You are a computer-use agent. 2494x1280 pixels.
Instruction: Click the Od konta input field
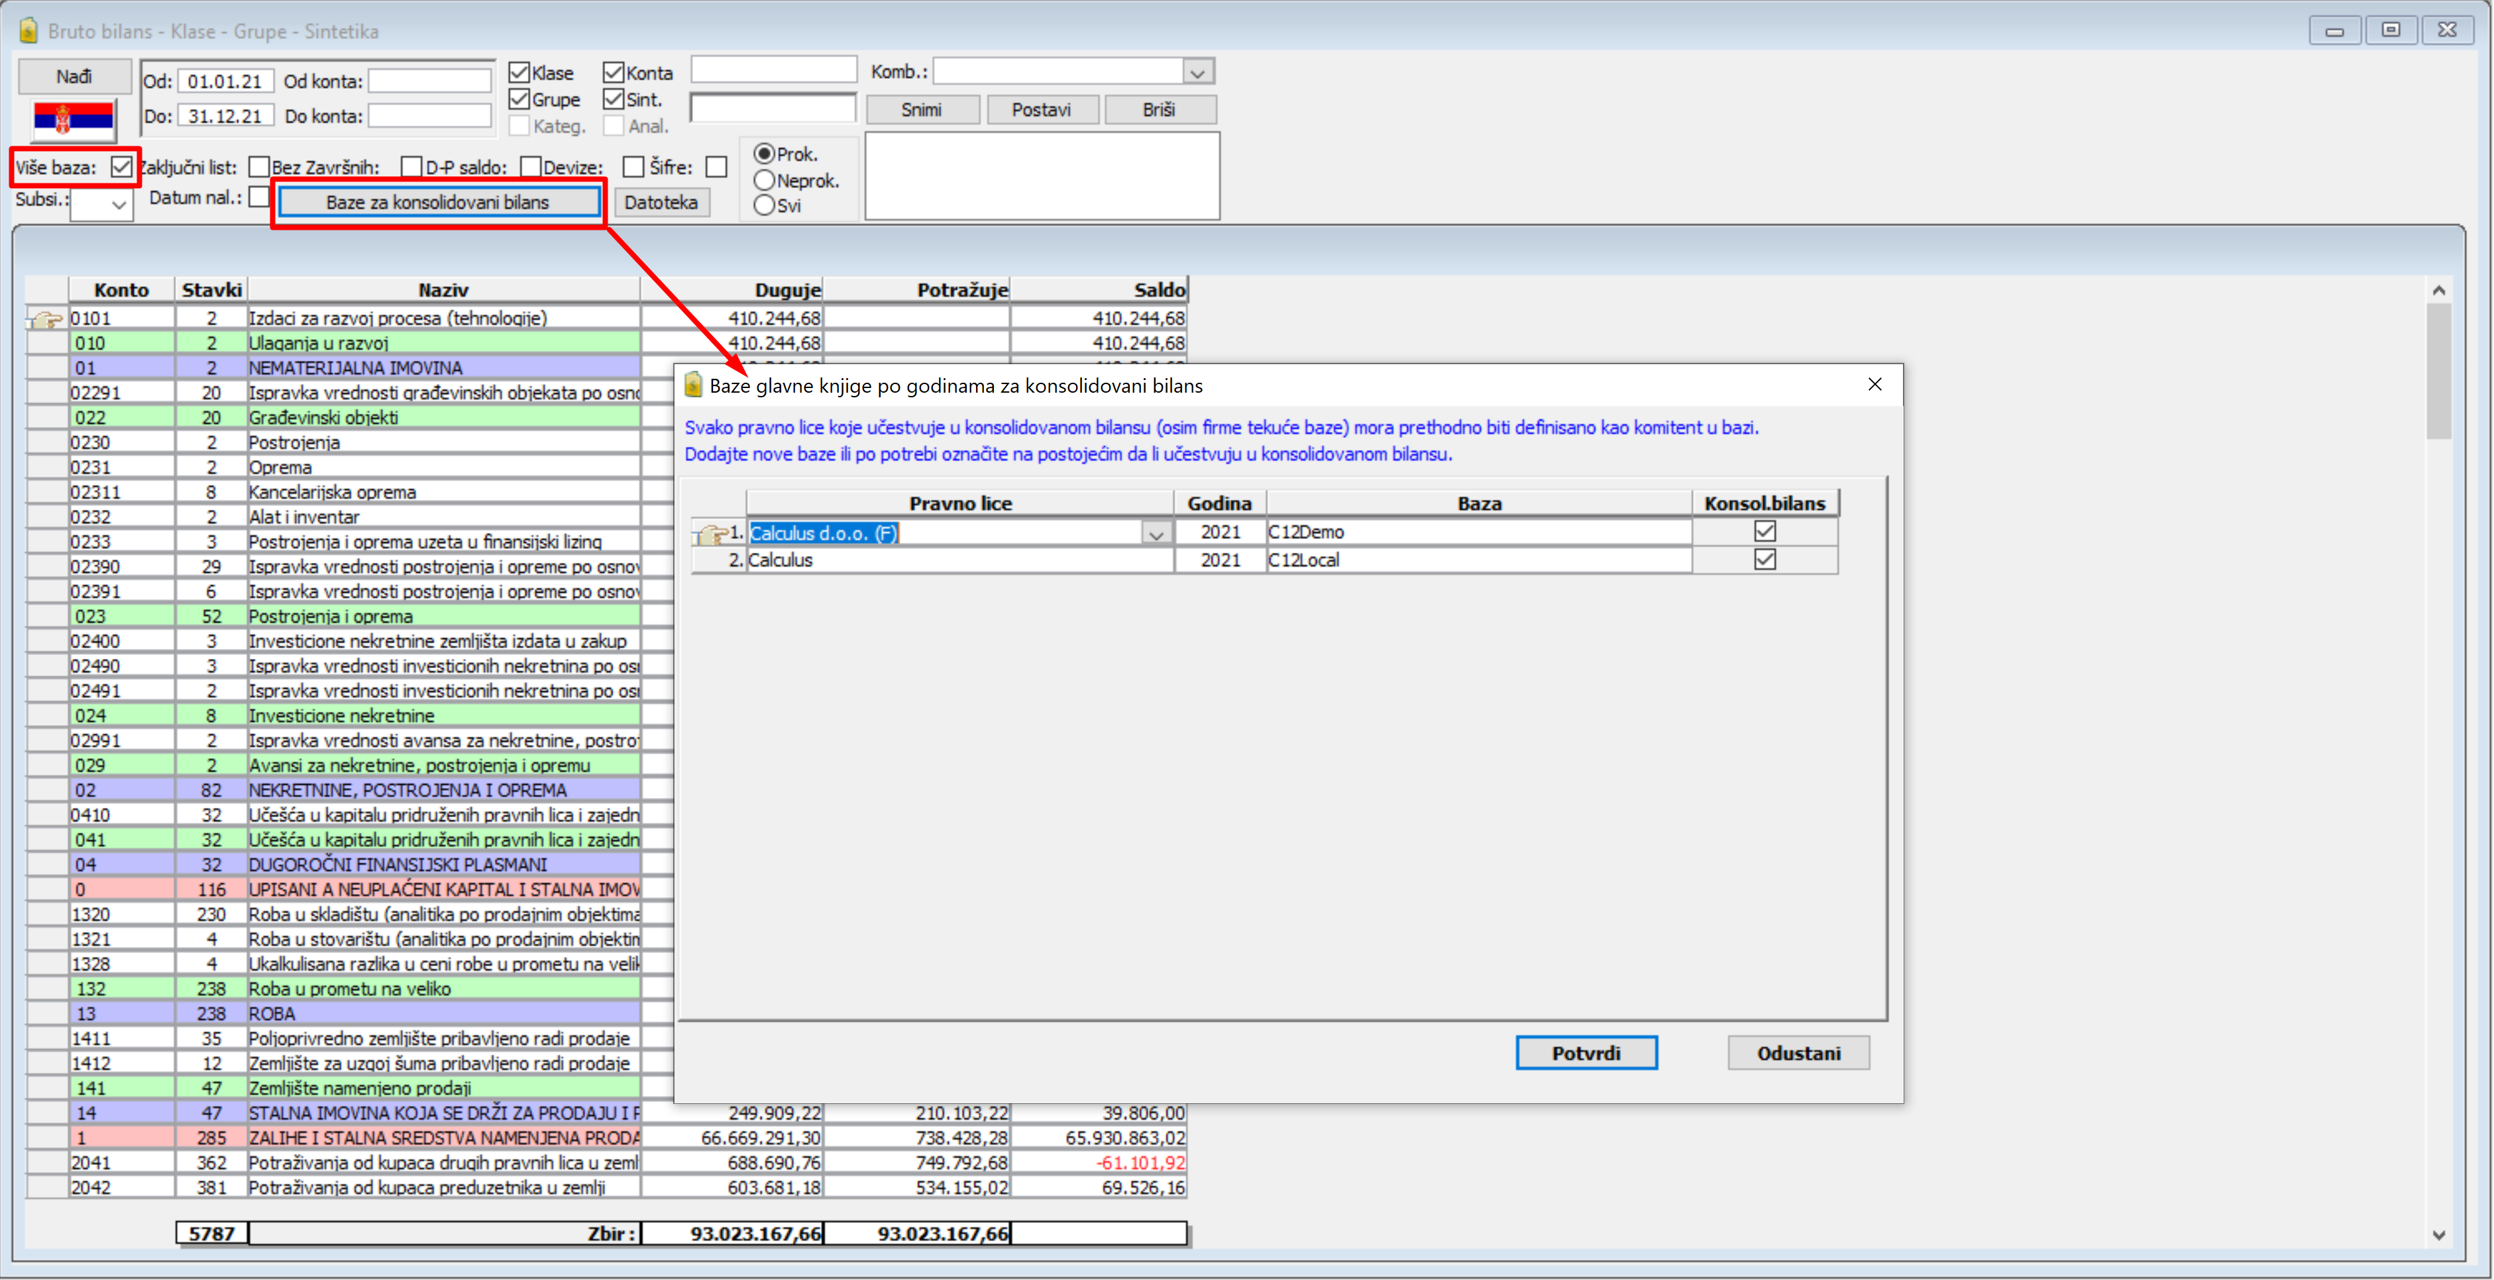tap(429, 81)
